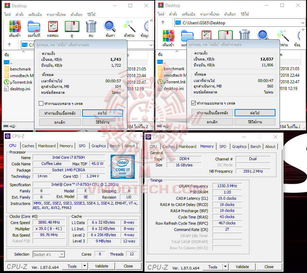Switch to Mainboard tab in left CPU-Z
This screenshot has height=273, width=307.
(x=47, y=146)
